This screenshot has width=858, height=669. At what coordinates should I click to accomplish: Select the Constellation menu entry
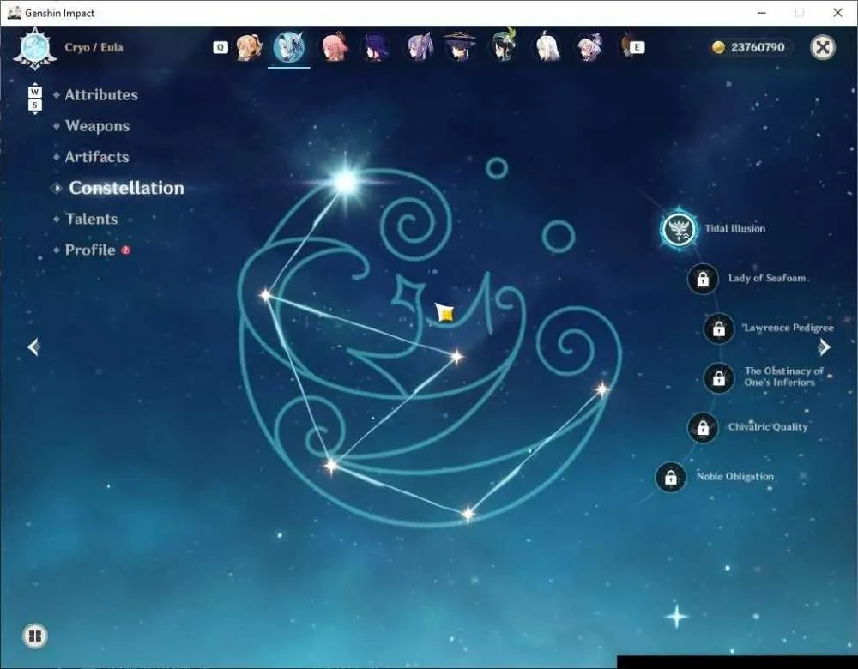coord(126,188)
